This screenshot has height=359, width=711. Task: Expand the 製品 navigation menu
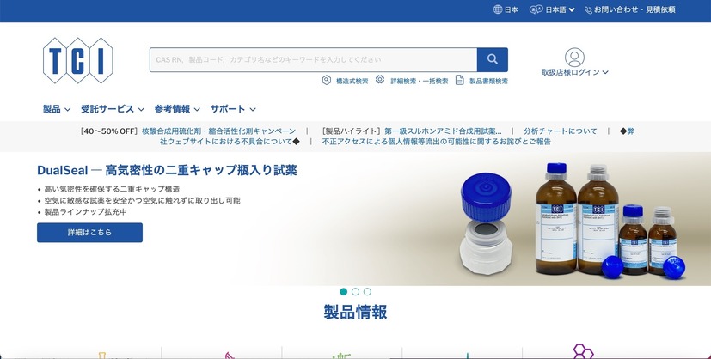[x=57, y=109]
